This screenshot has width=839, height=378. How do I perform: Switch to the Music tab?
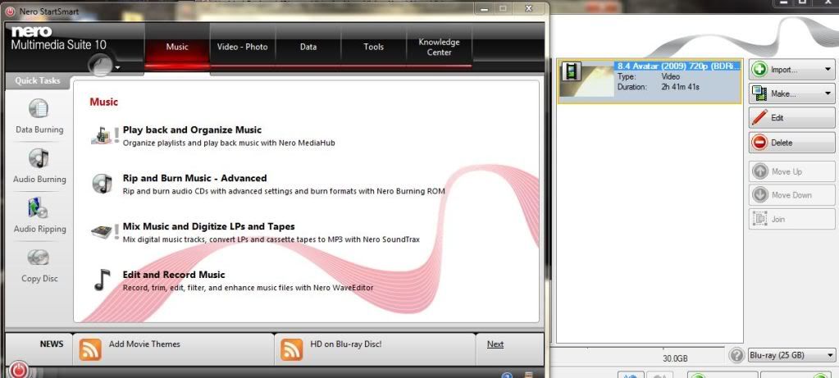[x=177, y=47]
